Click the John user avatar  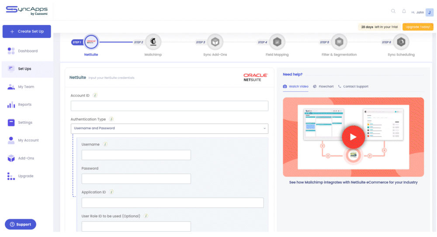430,12
